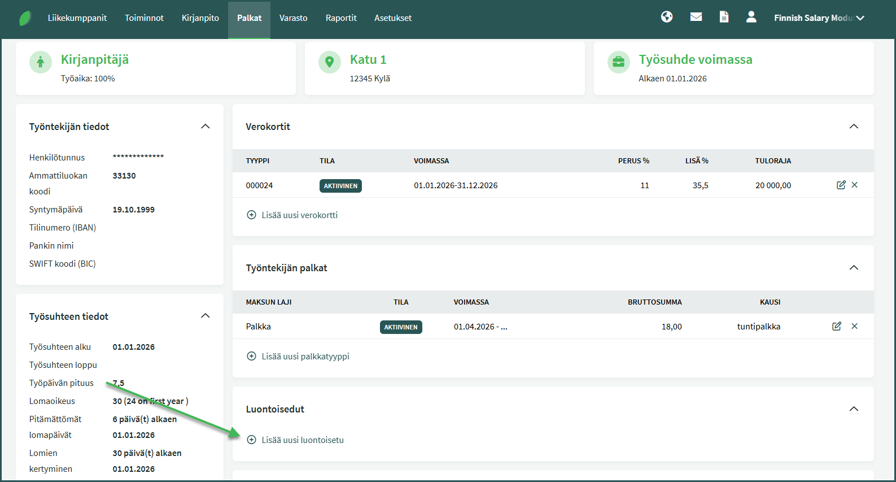This screenshot has height=482, width=896.
Task: Click the green leaf logo icon
Action: (25, 18)
